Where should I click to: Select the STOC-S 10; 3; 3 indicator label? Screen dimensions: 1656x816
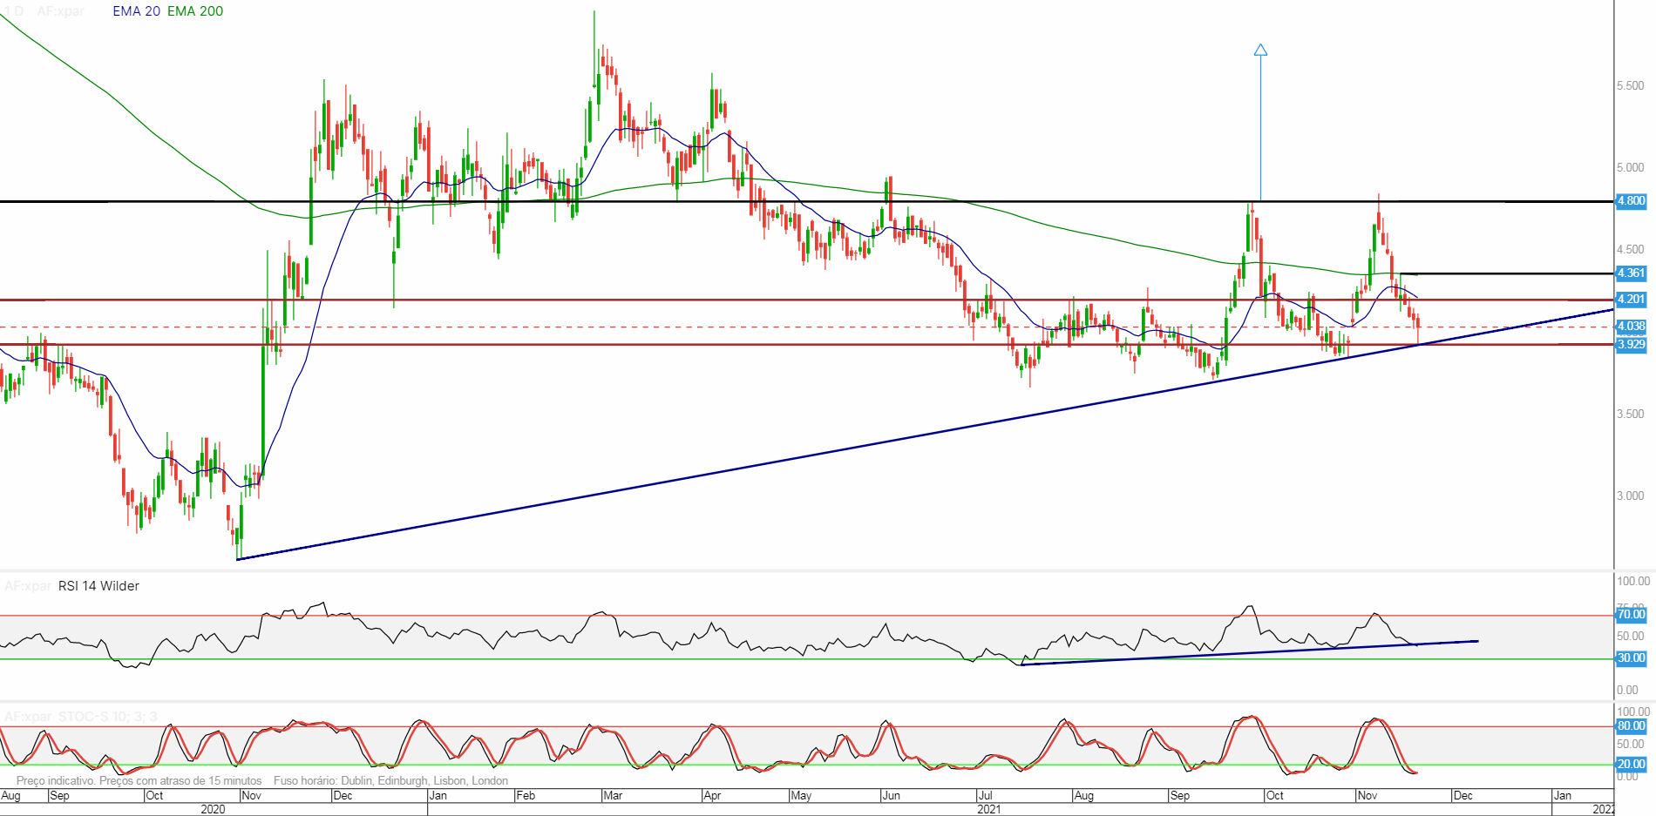point(107,717)
